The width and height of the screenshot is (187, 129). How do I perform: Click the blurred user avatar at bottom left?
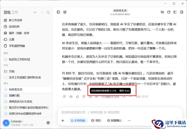(x=6, y=123)
